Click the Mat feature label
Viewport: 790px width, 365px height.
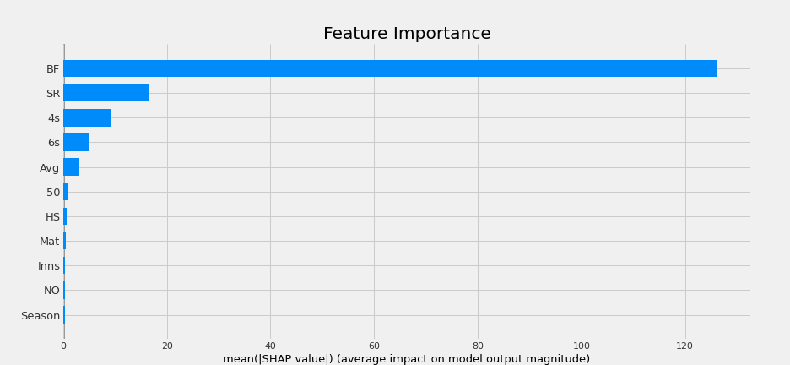(x=49, y=242)
